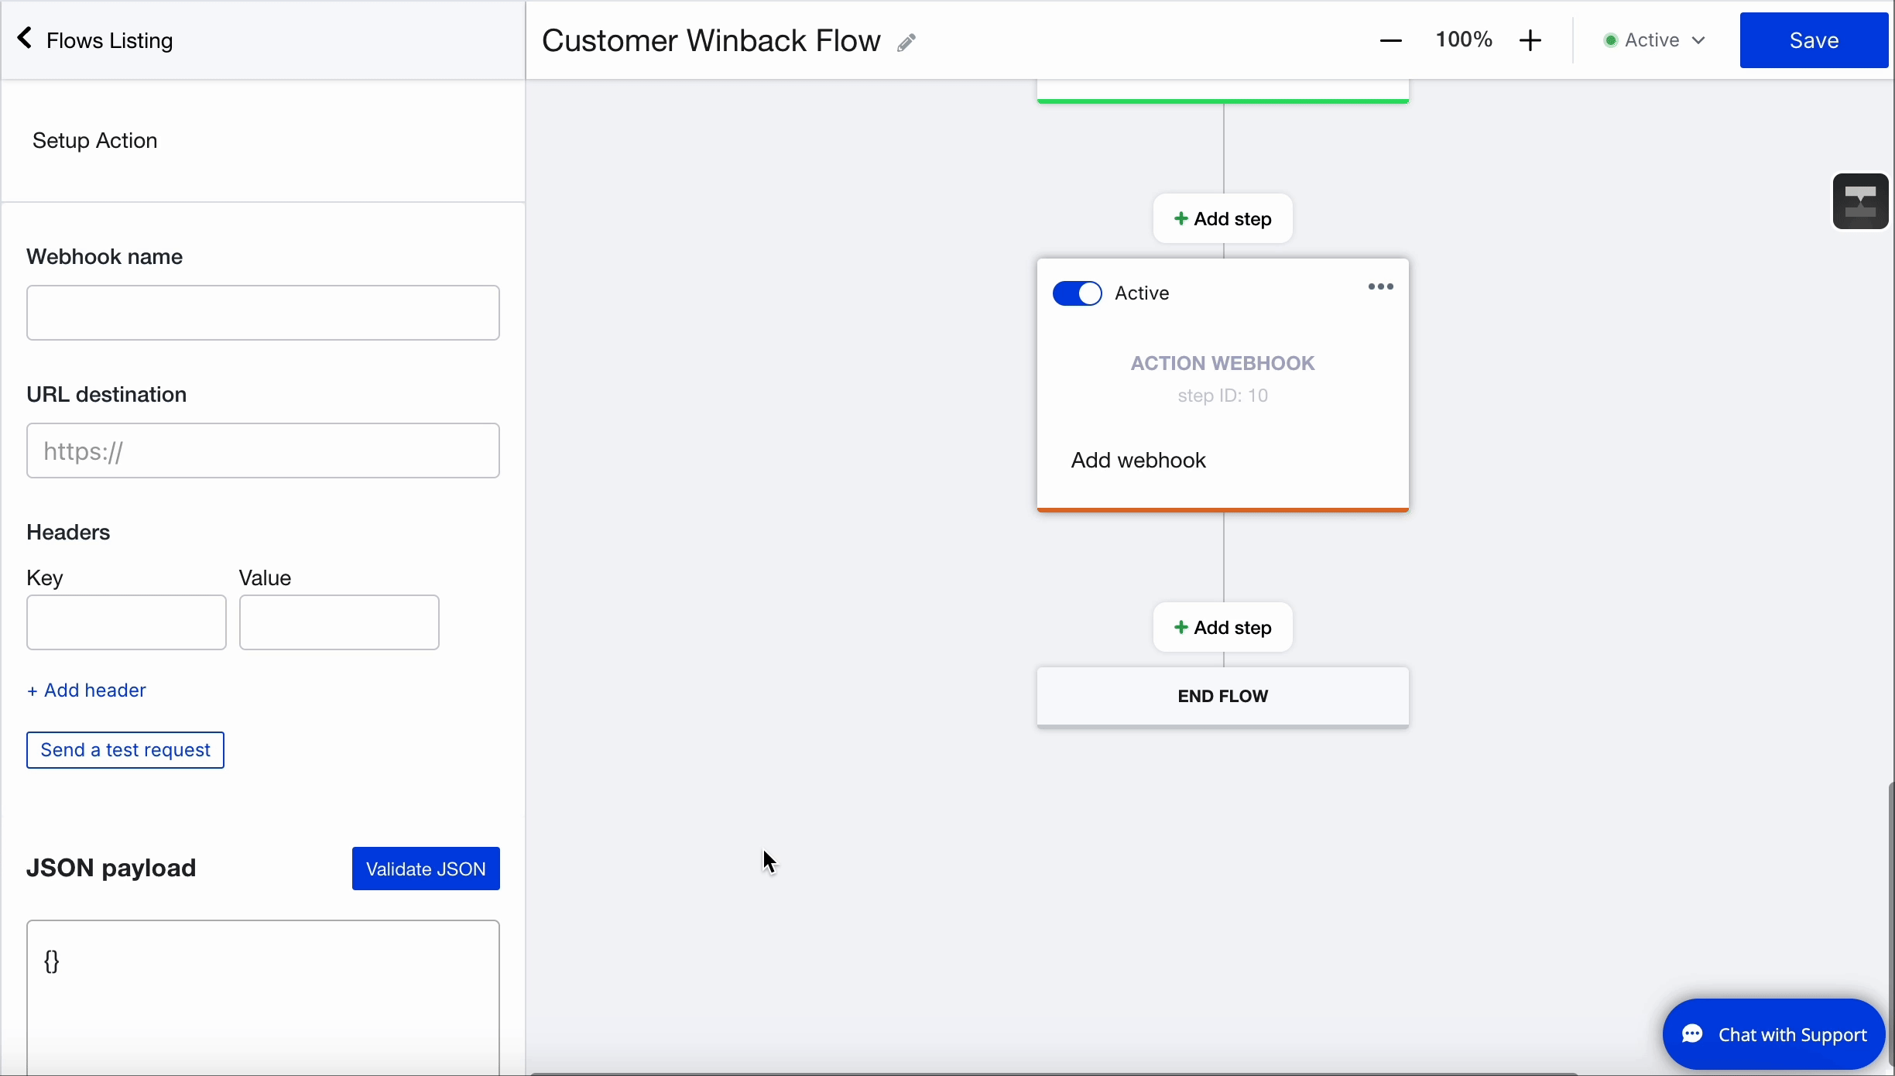
Task: Navigate back using the Flows Listing arrow
Action: 26,38
